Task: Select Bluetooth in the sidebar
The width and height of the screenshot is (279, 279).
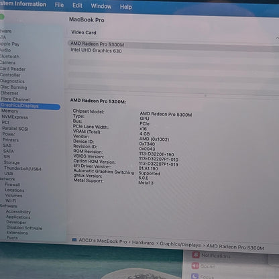Action: click(9, 56)
